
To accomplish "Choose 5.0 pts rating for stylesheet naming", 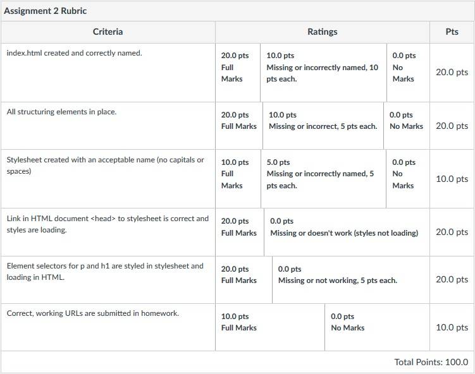I will (x=323, y=179).
